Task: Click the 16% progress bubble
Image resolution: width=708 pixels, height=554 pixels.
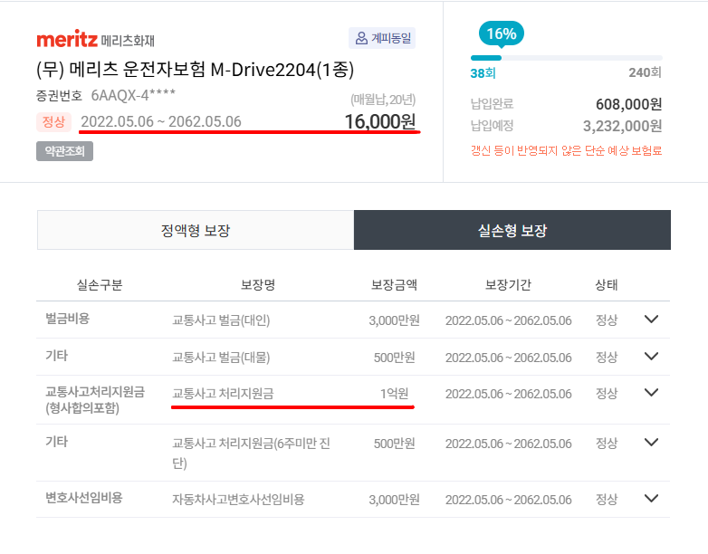Action: [502, 33]
